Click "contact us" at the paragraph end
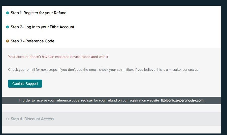227x135 pixels. (x=191, y=70)
